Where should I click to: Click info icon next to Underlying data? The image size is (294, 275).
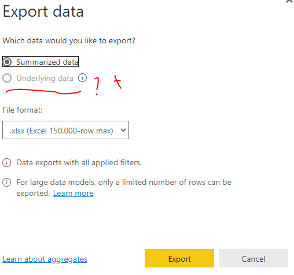coord(82,78)
